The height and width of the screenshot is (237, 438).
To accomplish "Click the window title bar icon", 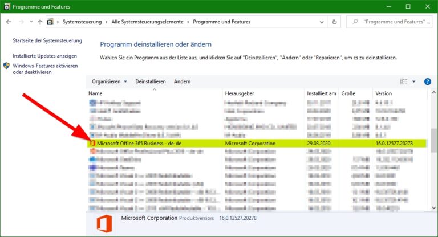I will 7,6.
